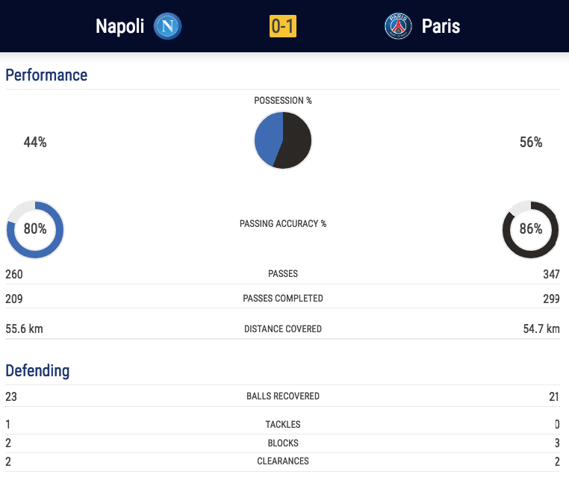Click the 0-1 score badge

click(x=283, y=26)
